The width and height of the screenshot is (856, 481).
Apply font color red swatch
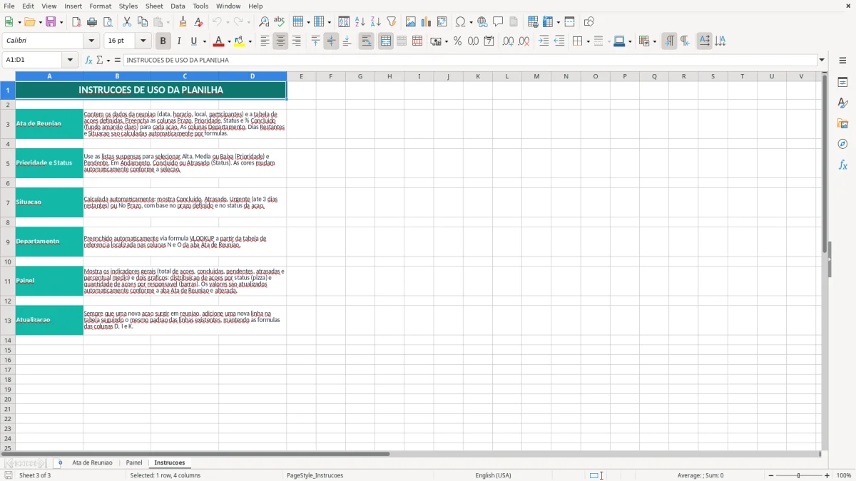pos(219,41)
